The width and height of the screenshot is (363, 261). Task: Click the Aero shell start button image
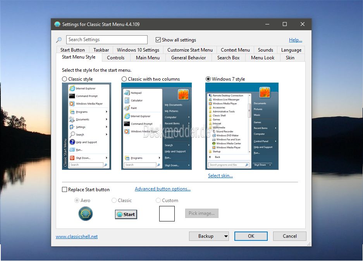[x=86, y=214]
